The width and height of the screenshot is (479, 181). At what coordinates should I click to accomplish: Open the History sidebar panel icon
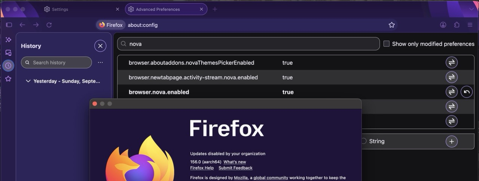pos(8,66)
